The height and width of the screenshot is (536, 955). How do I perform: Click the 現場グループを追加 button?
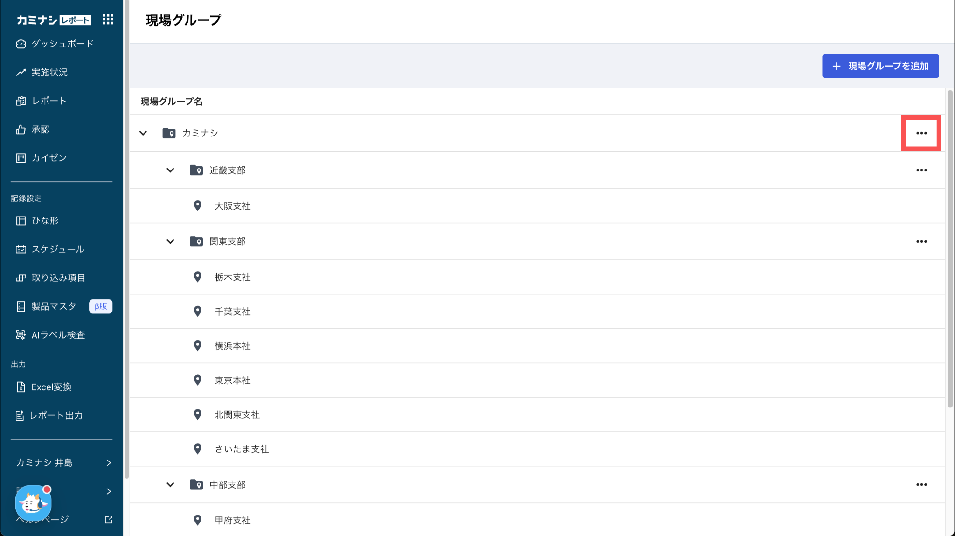(880, 66)
